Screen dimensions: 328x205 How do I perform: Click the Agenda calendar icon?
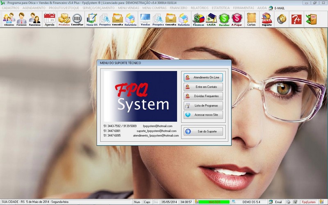click(49, 19)
